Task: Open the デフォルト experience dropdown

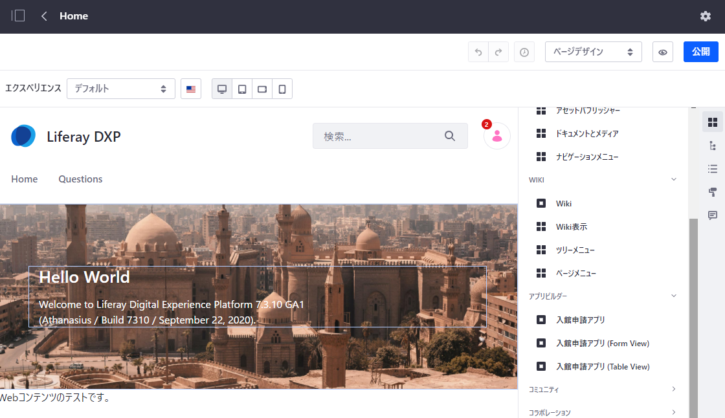Action: pyautogui.click(x=120, y=89)
